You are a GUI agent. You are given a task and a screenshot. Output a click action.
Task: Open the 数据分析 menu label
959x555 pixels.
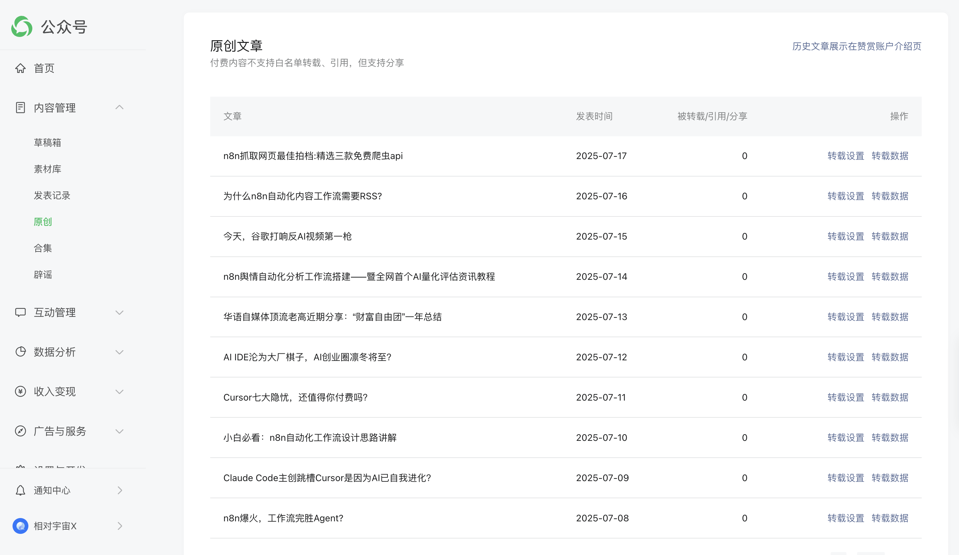(x=55, y=352)
